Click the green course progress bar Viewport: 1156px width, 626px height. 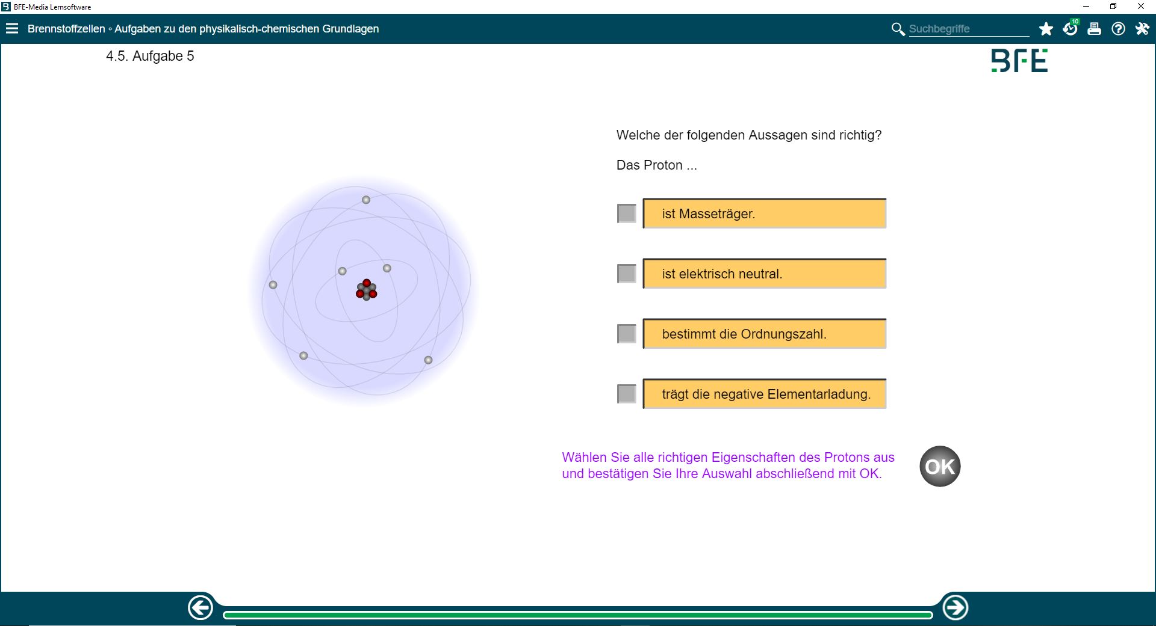[577, 615]
